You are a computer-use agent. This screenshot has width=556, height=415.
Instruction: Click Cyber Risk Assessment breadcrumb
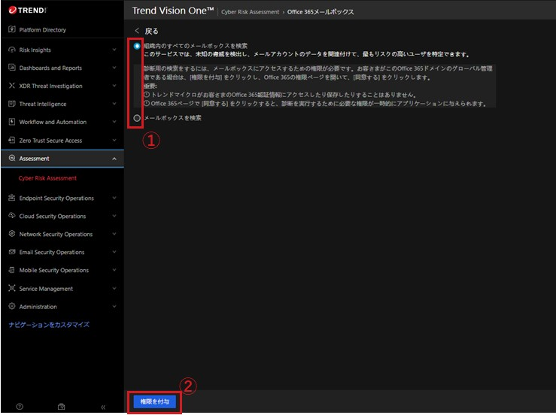tap(250, 12)
